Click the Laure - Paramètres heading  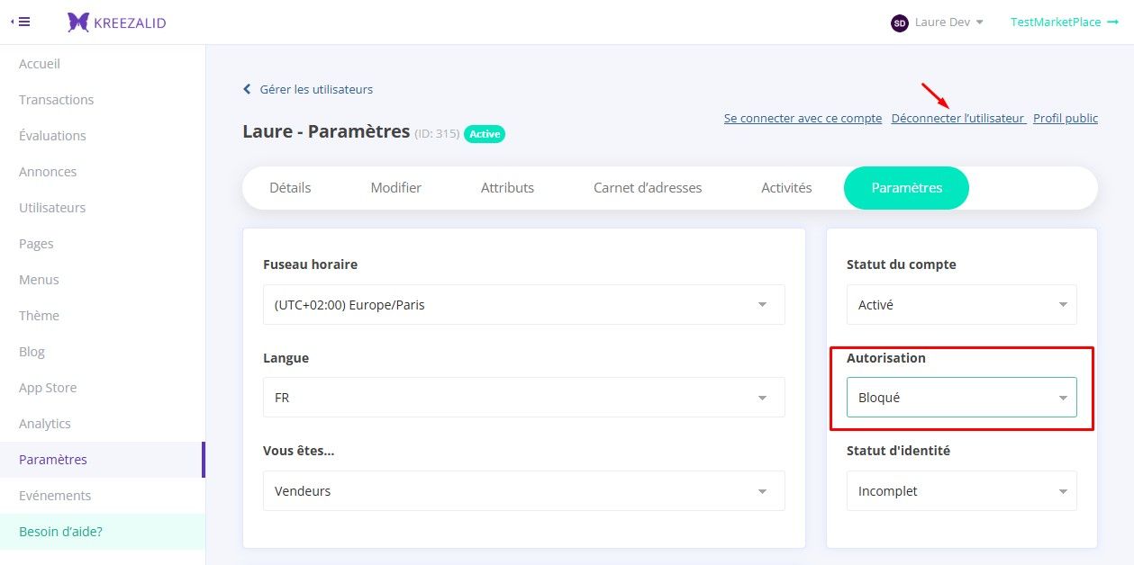point(326,131)
